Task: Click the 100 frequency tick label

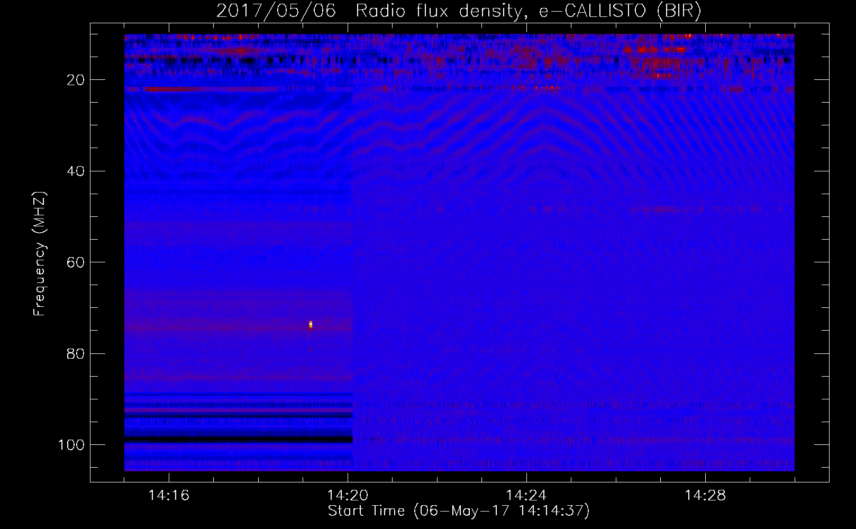Action: pos(71,445)
